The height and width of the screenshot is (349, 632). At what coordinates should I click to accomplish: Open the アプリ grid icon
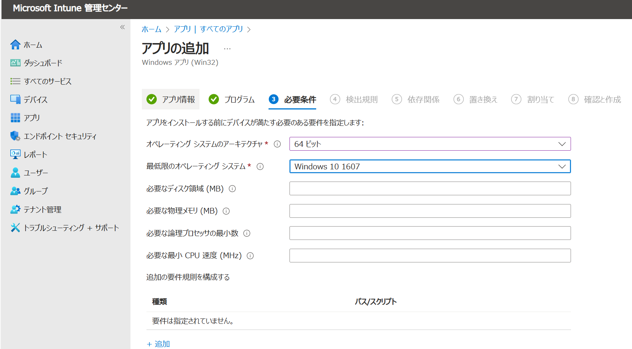tap(15, 118)
